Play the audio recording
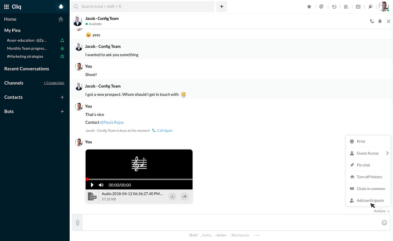 pos(92,185)
